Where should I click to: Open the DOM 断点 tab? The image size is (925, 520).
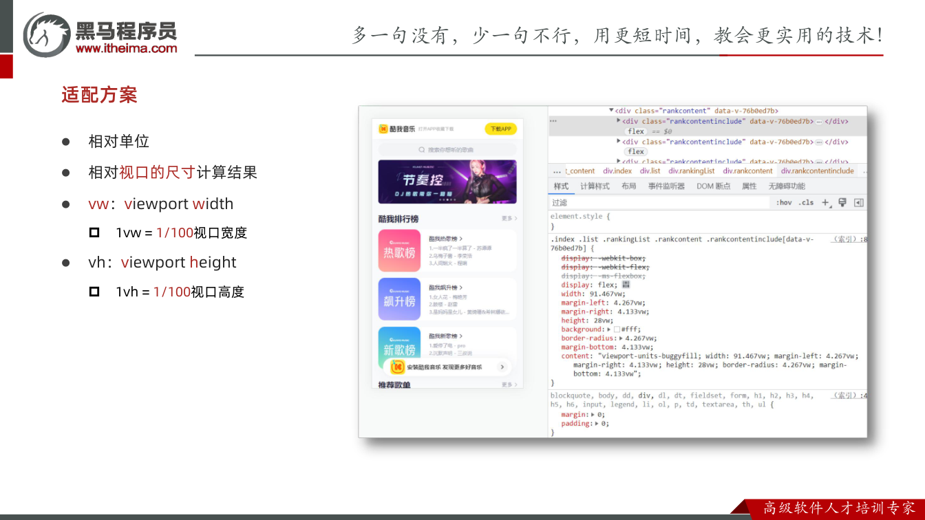pyautogui.click(x=713, y=186)
